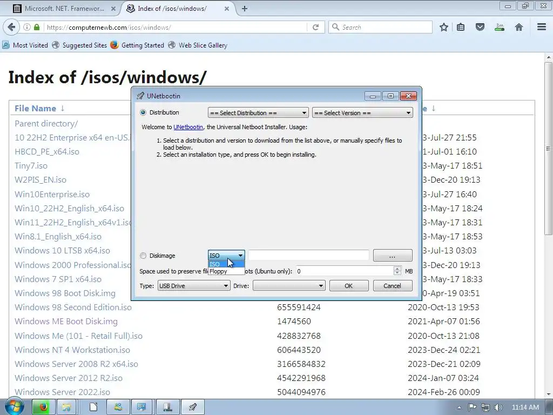553x415 pixels.
Task: Click the UNetbootin title bar icon
Action: tap(140, 96)
